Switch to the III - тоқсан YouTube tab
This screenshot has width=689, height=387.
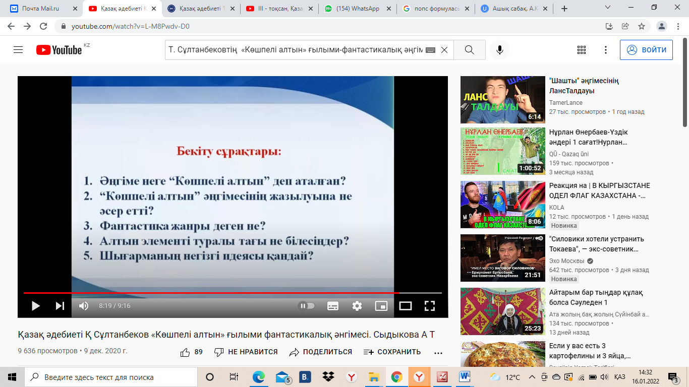pos(279,9)
